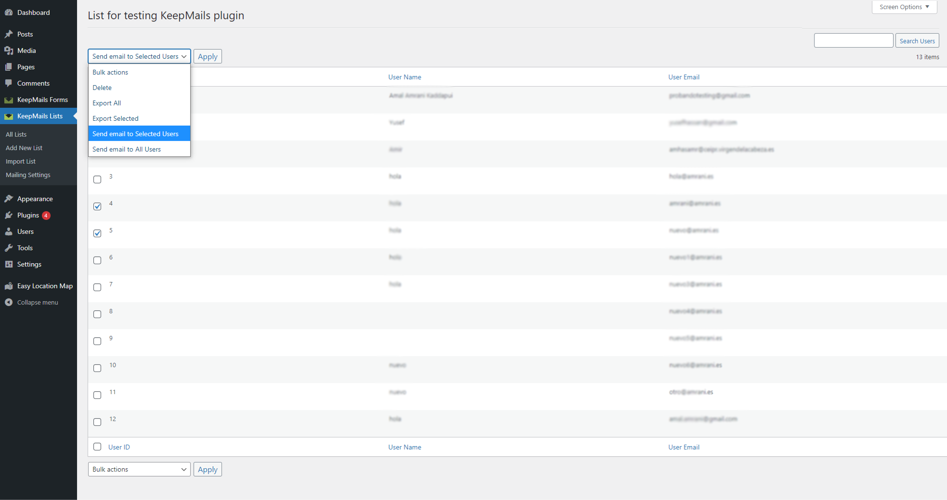Choose Send email to Selected Users option
The width and height of the screenshot is (947, 500).
click(140, 134)
